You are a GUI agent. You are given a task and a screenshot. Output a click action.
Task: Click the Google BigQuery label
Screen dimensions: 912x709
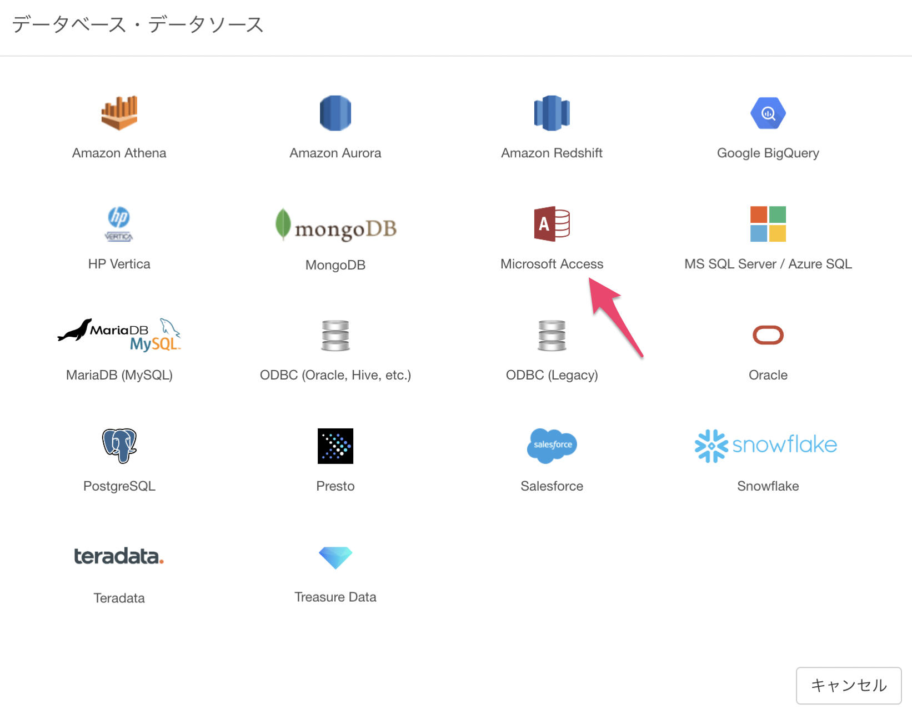point(768,153)
